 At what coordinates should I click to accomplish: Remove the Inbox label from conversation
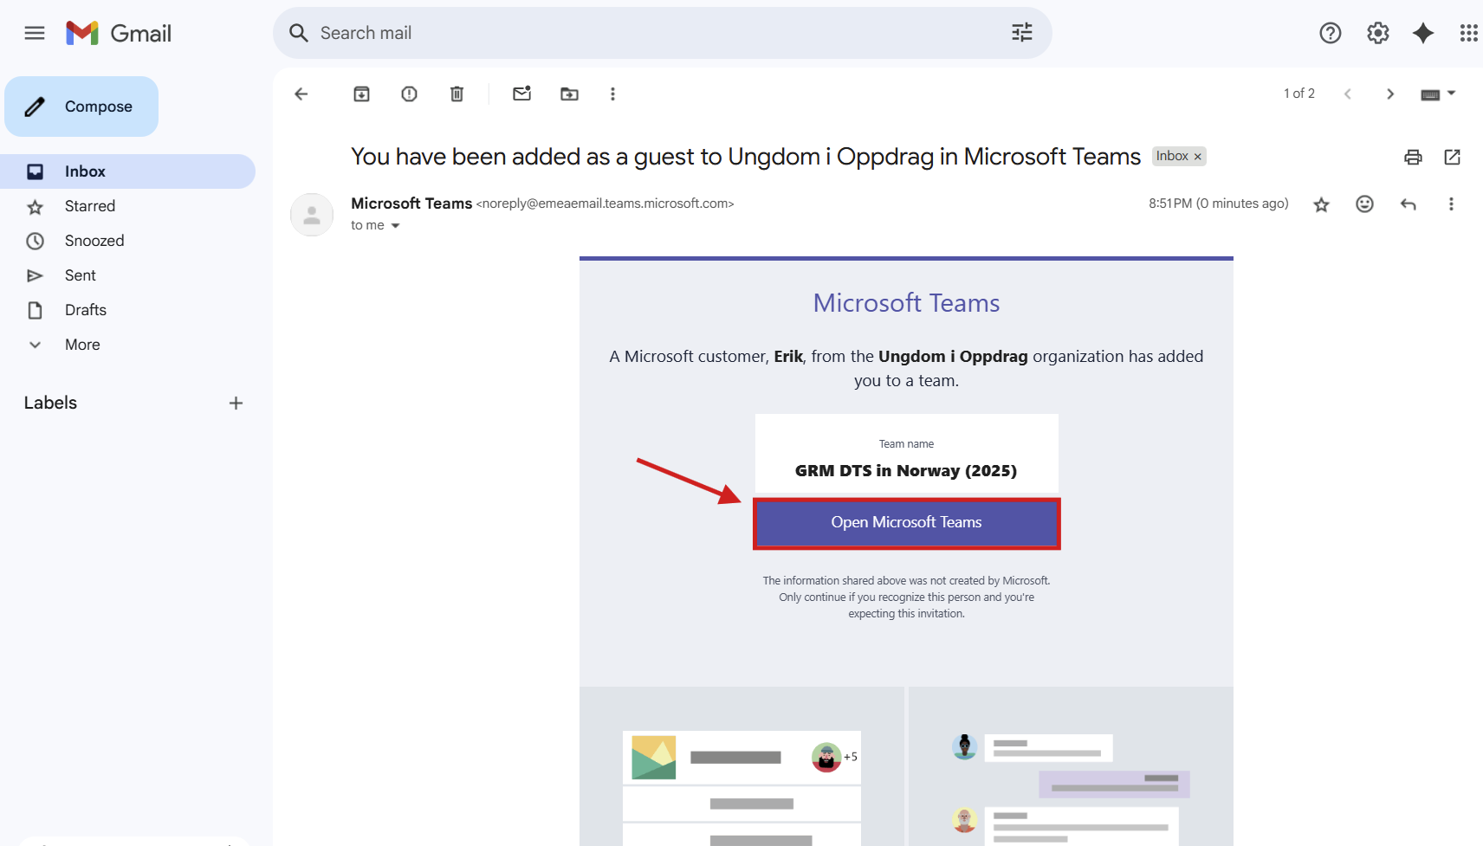point(1198,157)
